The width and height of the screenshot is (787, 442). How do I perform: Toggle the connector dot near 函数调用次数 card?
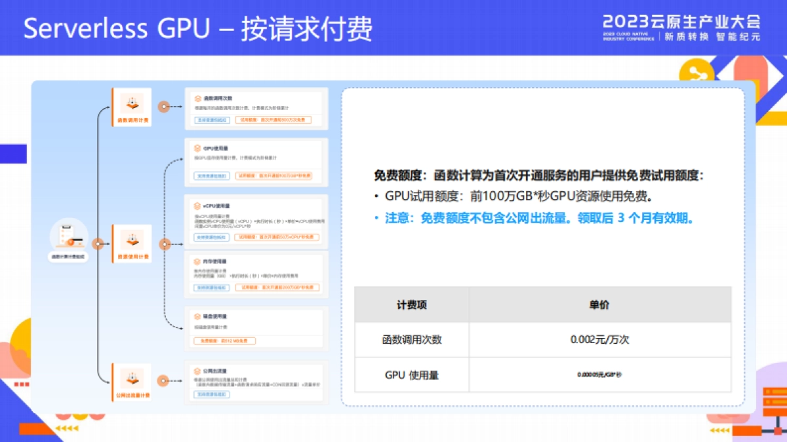[x=163, y=108]
